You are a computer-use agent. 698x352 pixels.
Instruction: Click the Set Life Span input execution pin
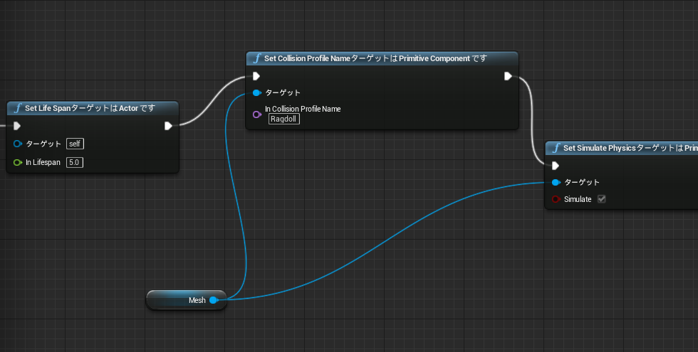(17, 127)
